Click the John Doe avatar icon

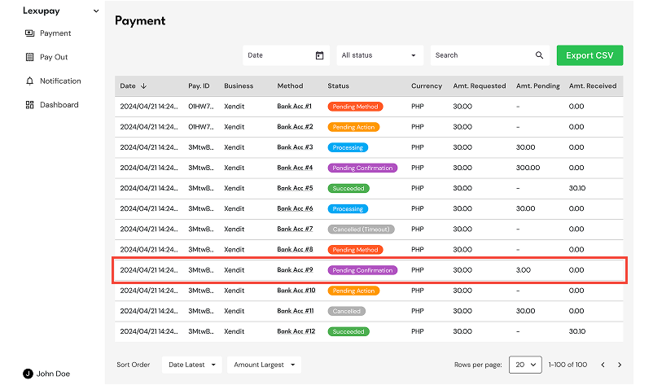(x=28, y=374)
